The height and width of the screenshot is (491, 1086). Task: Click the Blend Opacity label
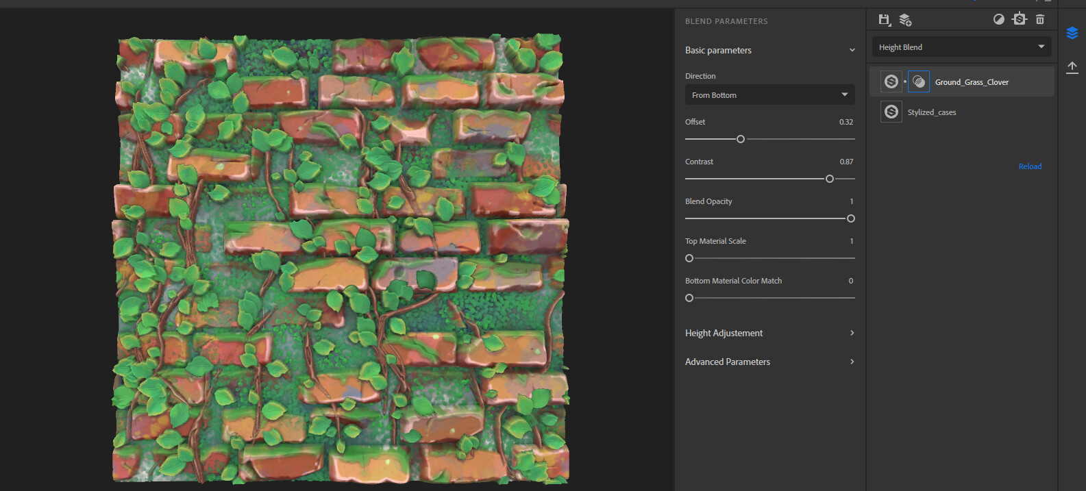pyautogui.click(x=708, y=201)
